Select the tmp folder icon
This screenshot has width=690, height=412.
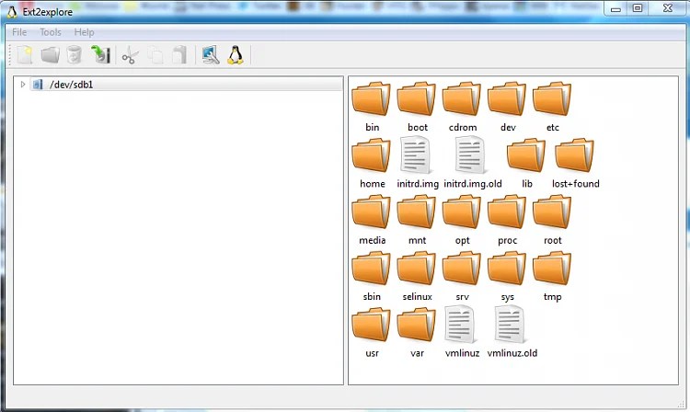[x=552, y=269]
